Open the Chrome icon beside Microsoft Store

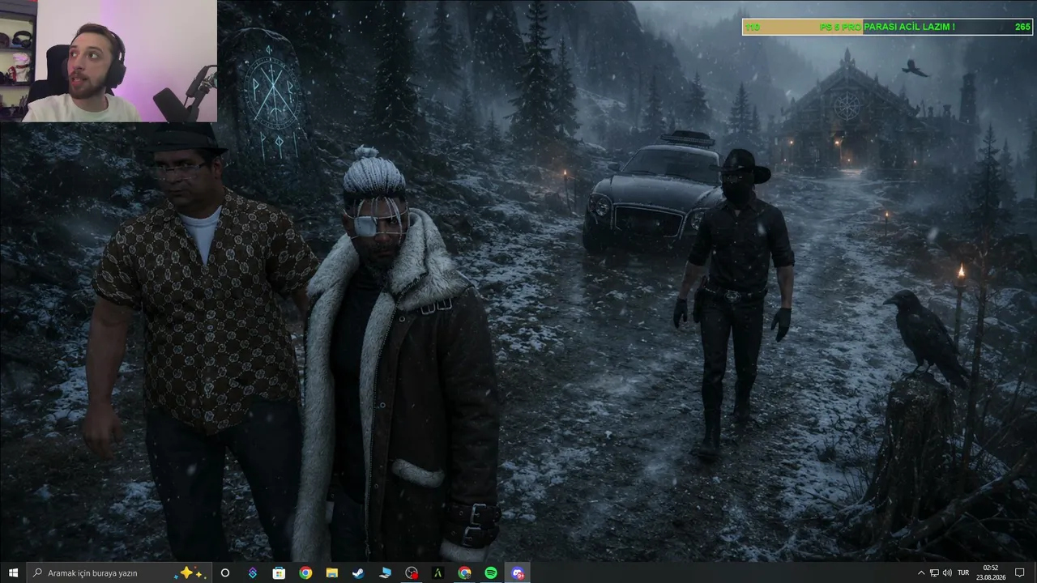pyautogui.click(x=305, y=572)
